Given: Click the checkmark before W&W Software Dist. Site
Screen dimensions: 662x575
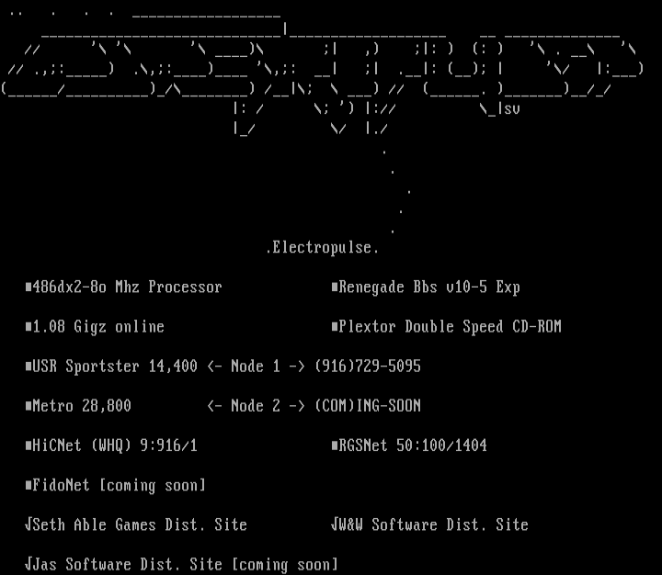Looking at the screenshot, I should click(335, 524).
